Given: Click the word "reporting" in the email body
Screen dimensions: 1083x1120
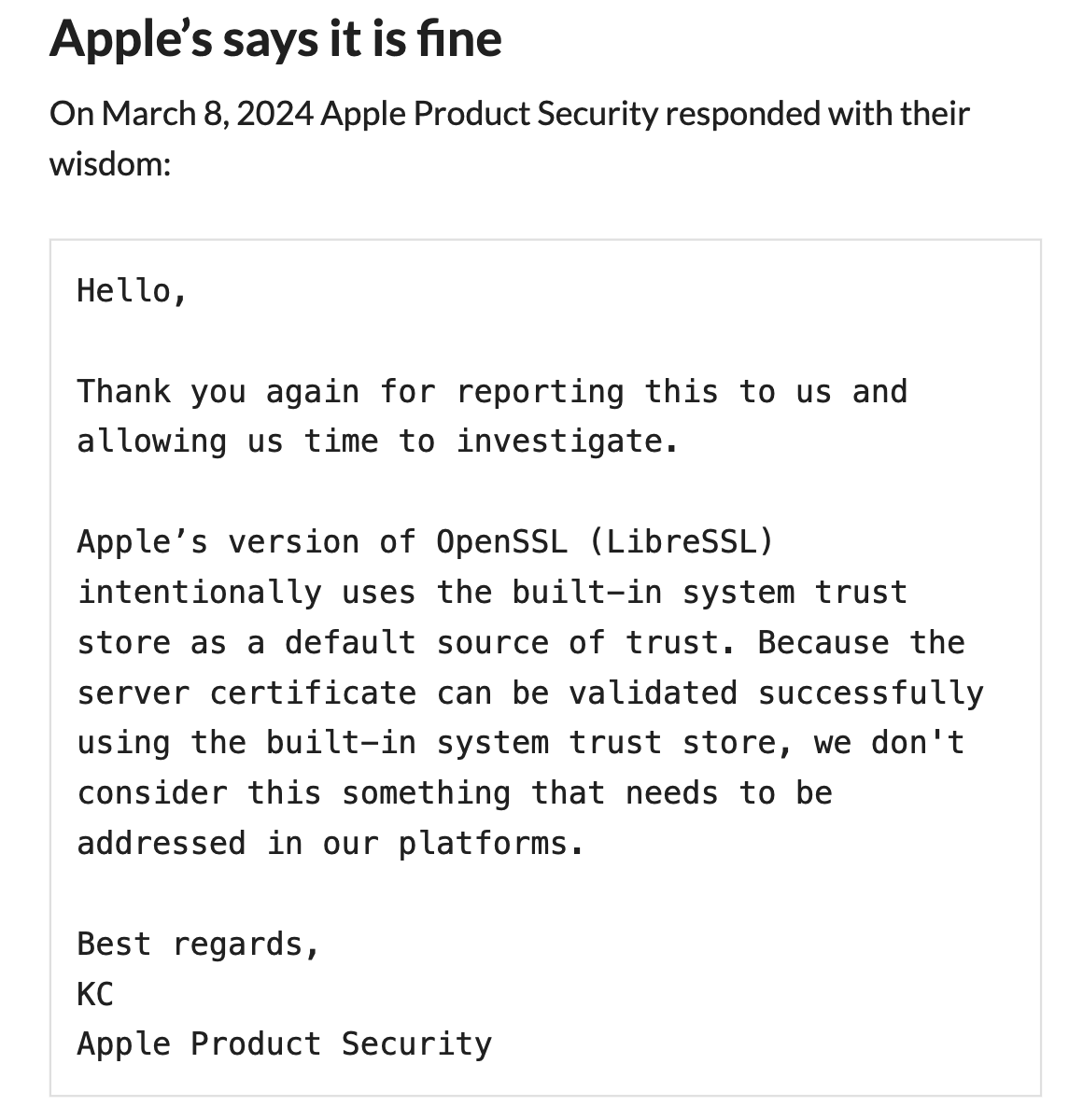Looking at the screenshot, I should (x=540, y=392).
